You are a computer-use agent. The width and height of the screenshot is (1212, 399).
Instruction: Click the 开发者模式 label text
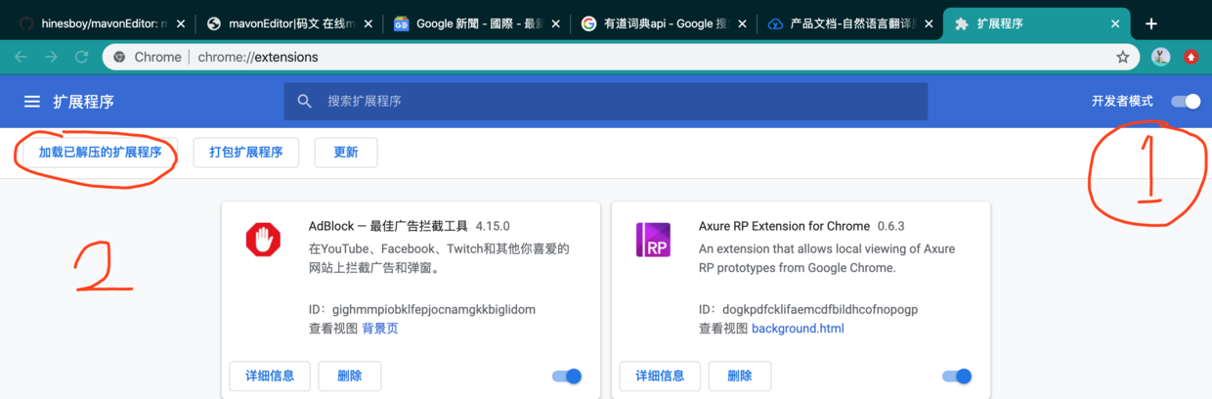(x=1123, y=102)
